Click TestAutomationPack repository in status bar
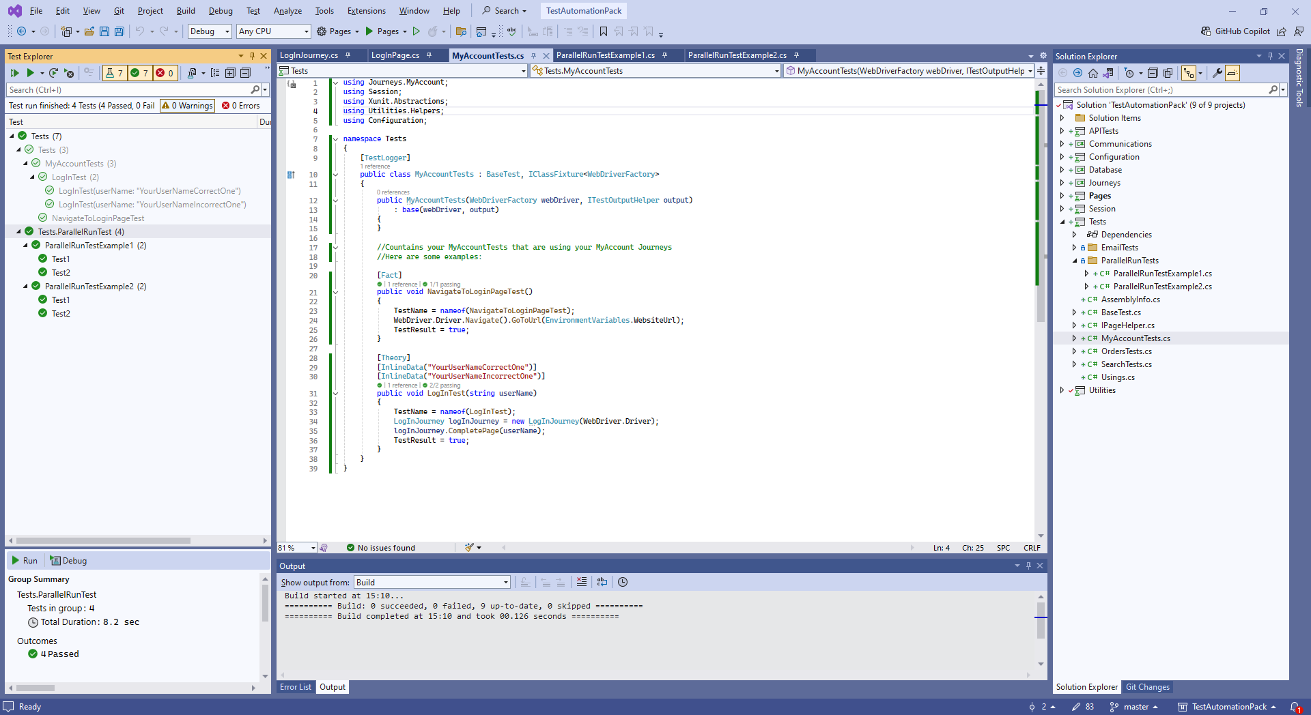This screenshot has height=715, width=1311. 1227,707
